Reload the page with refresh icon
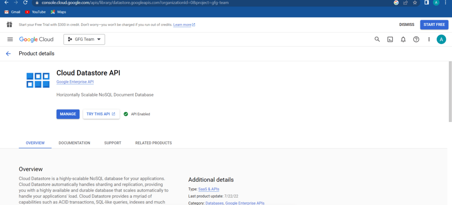 click(25, 3)
